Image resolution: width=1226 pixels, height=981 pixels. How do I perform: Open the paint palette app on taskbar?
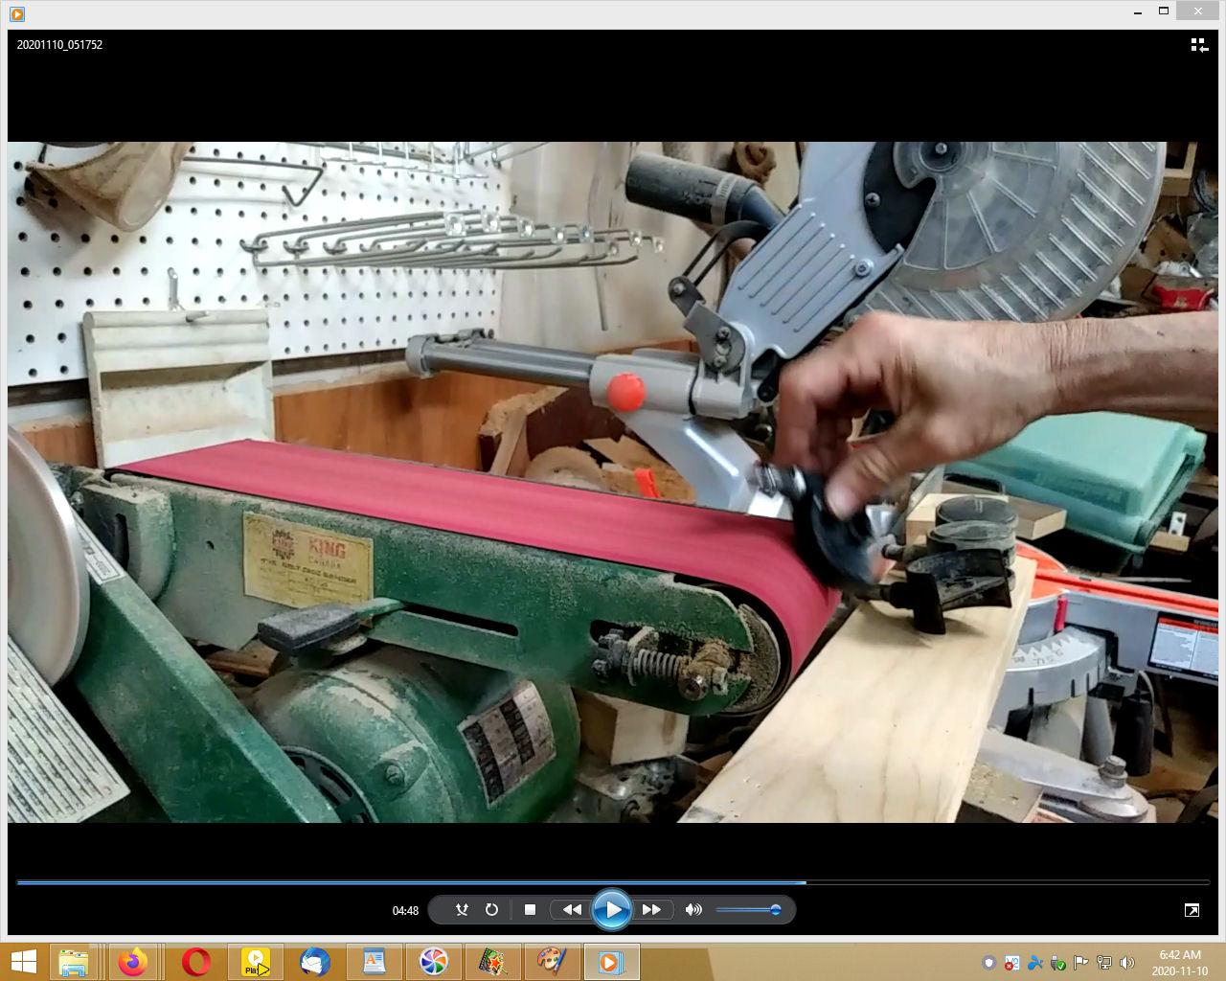click(552, 961)
